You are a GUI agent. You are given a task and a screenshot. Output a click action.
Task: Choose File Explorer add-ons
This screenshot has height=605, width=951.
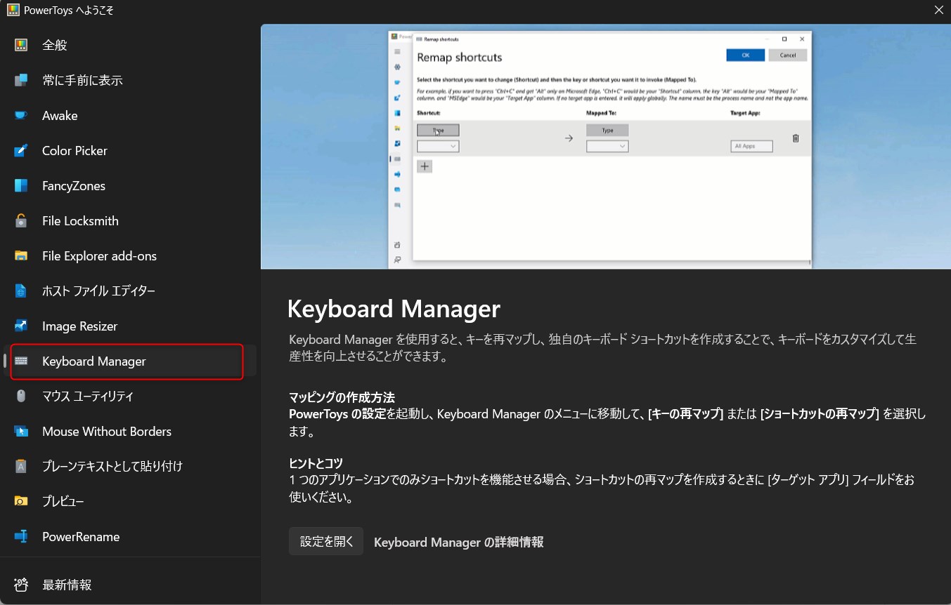coord(130,255)
